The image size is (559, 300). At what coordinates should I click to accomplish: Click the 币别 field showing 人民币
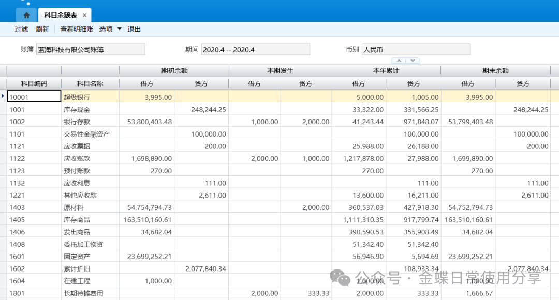point(416,50)
